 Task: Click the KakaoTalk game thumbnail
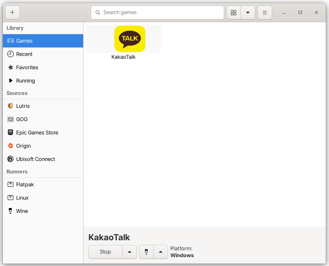pos(130,39)
